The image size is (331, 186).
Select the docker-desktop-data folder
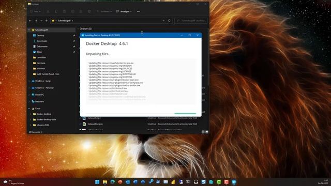click(x=44, y=119)
